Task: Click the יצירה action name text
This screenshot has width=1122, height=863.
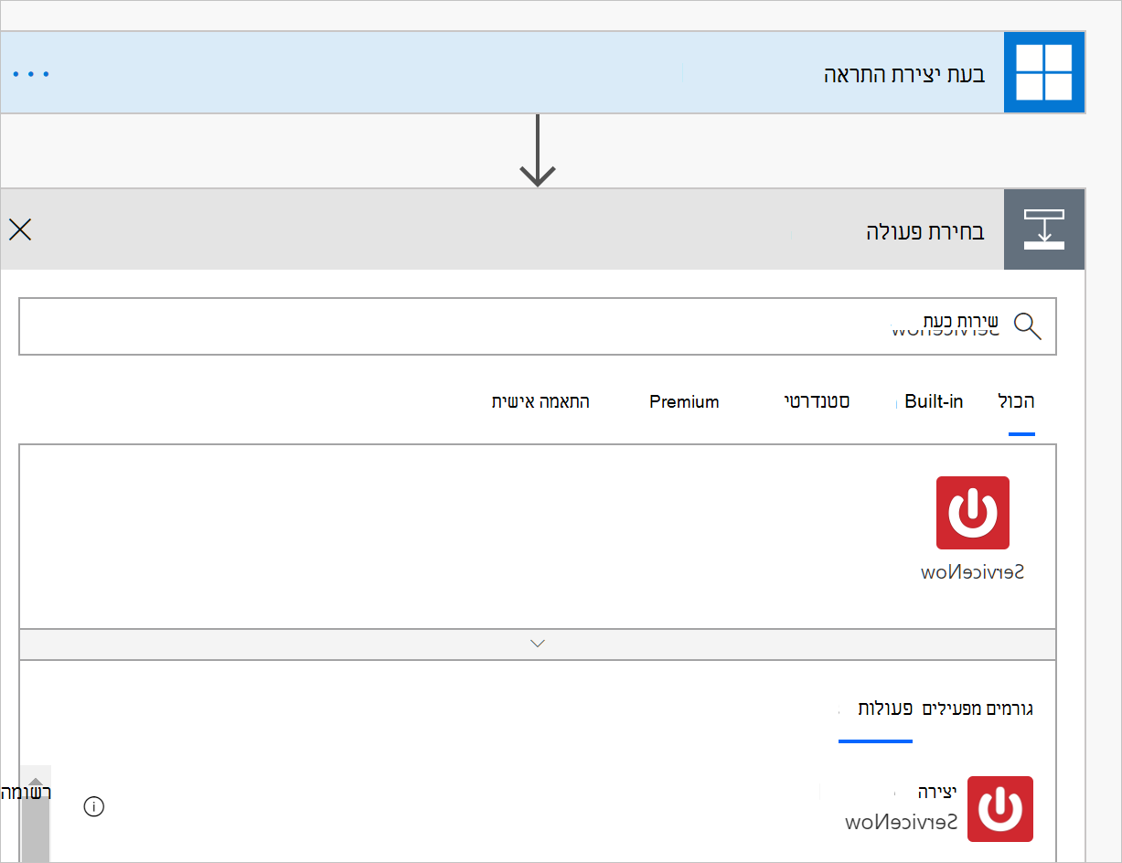Action: point(936,791)
